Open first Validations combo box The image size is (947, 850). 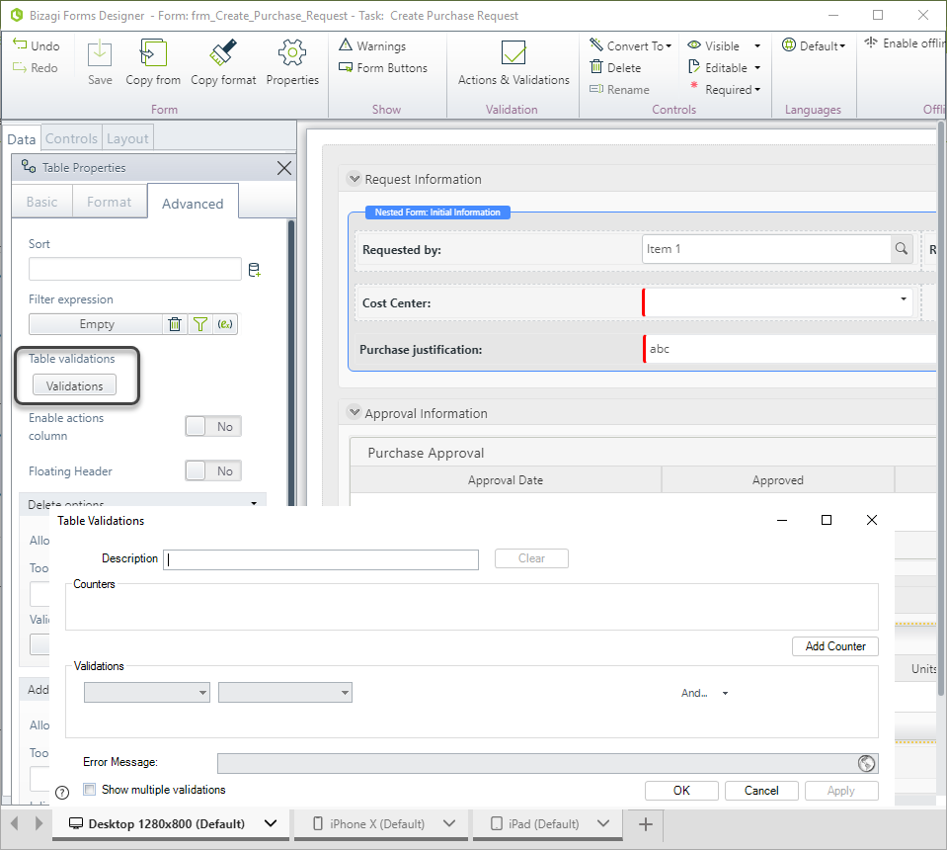[x=147, y=693]
